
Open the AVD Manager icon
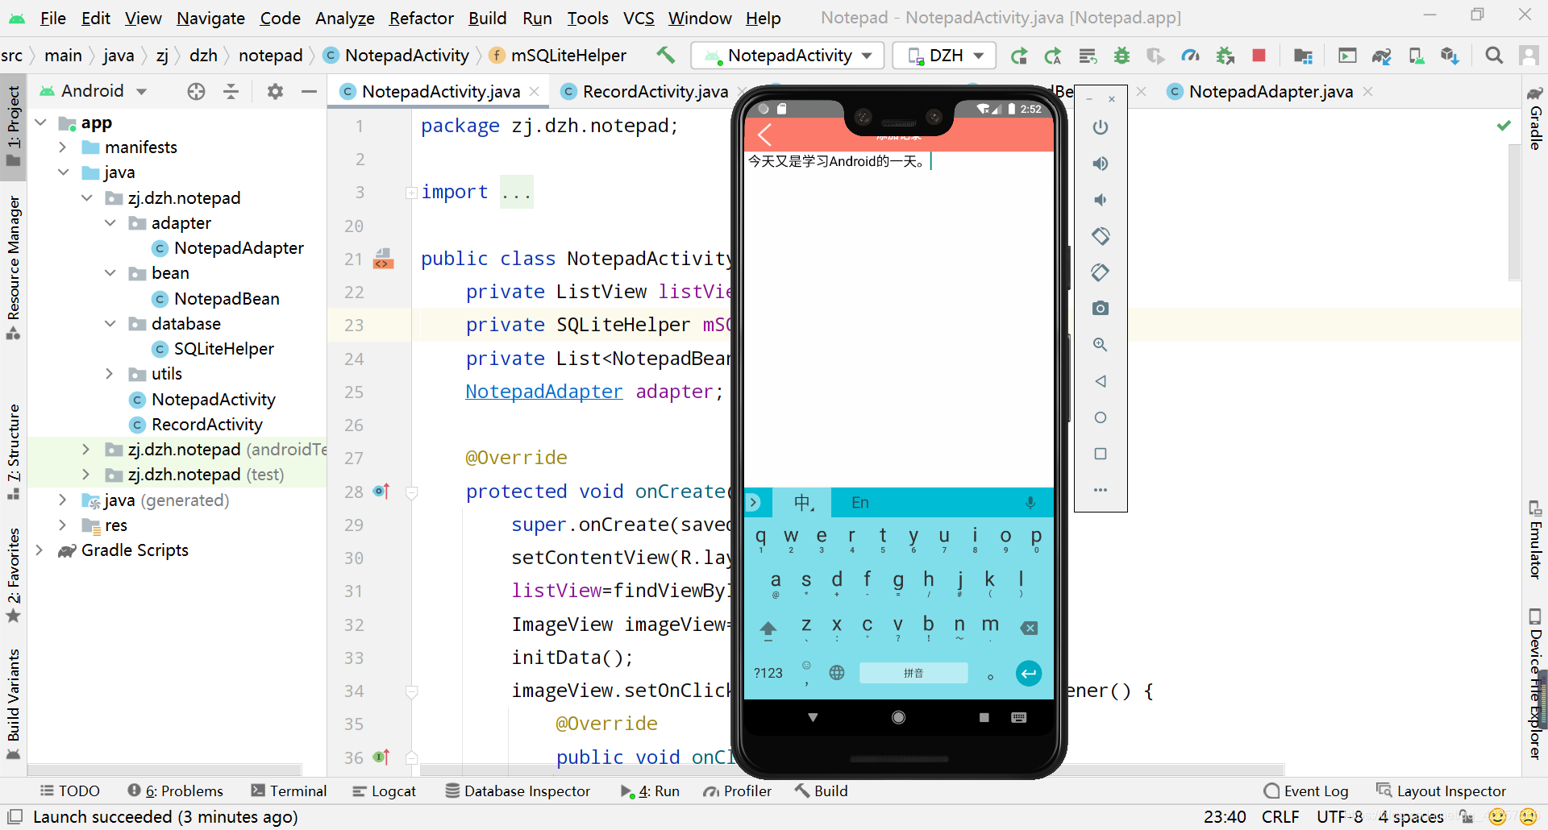(1416, 56)
